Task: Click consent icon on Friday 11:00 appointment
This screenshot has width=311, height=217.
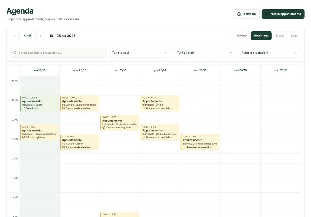Action: point(184,147)
